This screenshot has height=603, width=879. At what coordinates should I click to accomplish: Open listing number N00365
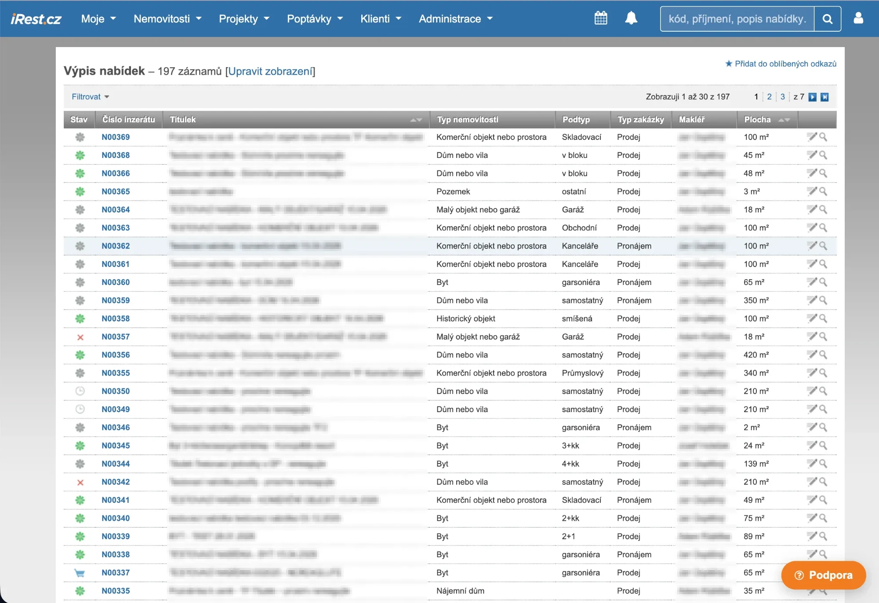click(116, 191)
